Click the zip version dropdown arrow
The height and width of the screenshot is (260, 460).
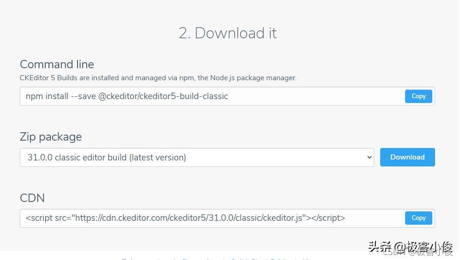click(369, 157)
